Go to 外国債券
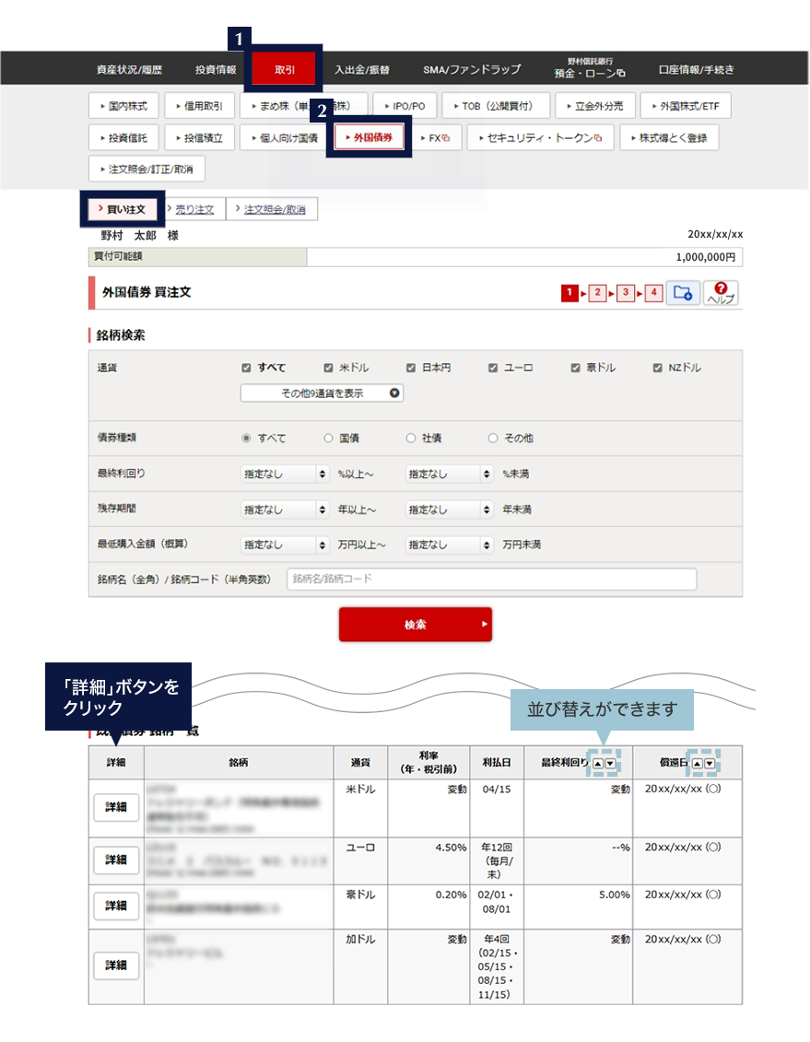 369,137
